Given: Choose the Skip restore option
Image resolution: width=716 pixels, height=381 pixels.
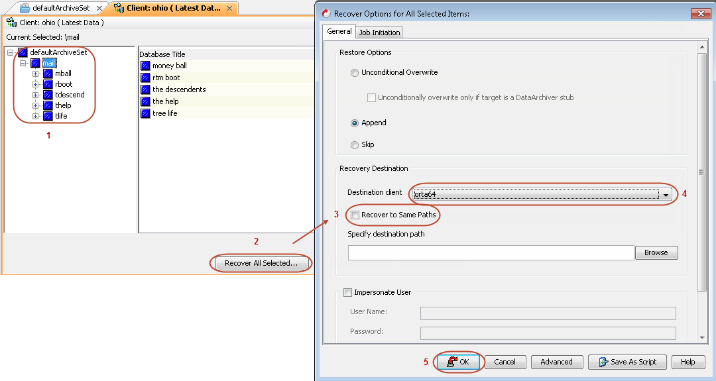Looking at the screenshot, I should tap(355, 144).
